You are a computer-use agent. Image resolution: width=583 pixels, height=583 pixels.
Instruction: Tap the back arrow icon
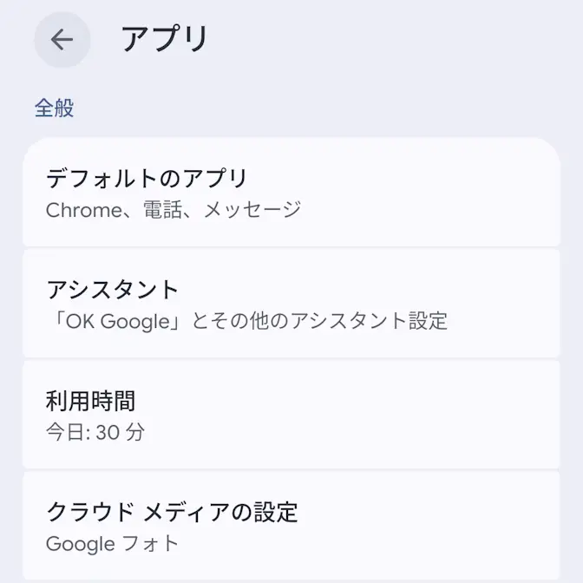point(62,40)
